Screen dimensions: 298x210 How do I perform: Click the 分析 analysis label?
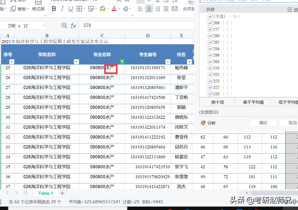tap(211, 123)
